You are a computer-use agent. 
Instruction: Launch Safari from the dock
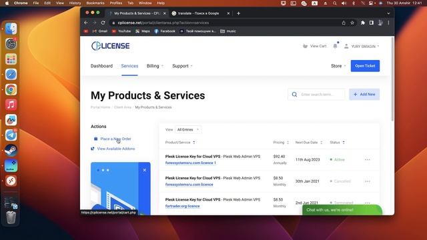11,74
